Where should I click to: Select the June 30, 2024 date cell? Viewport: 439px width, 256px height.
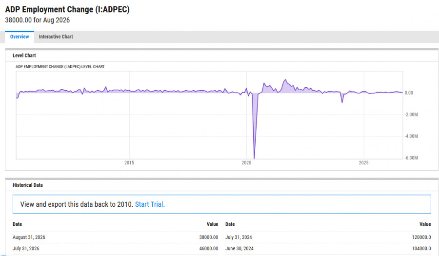[239, 249]
